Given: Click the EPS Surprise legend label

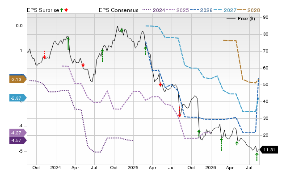Looking at the screenshot, I should 43,10.
